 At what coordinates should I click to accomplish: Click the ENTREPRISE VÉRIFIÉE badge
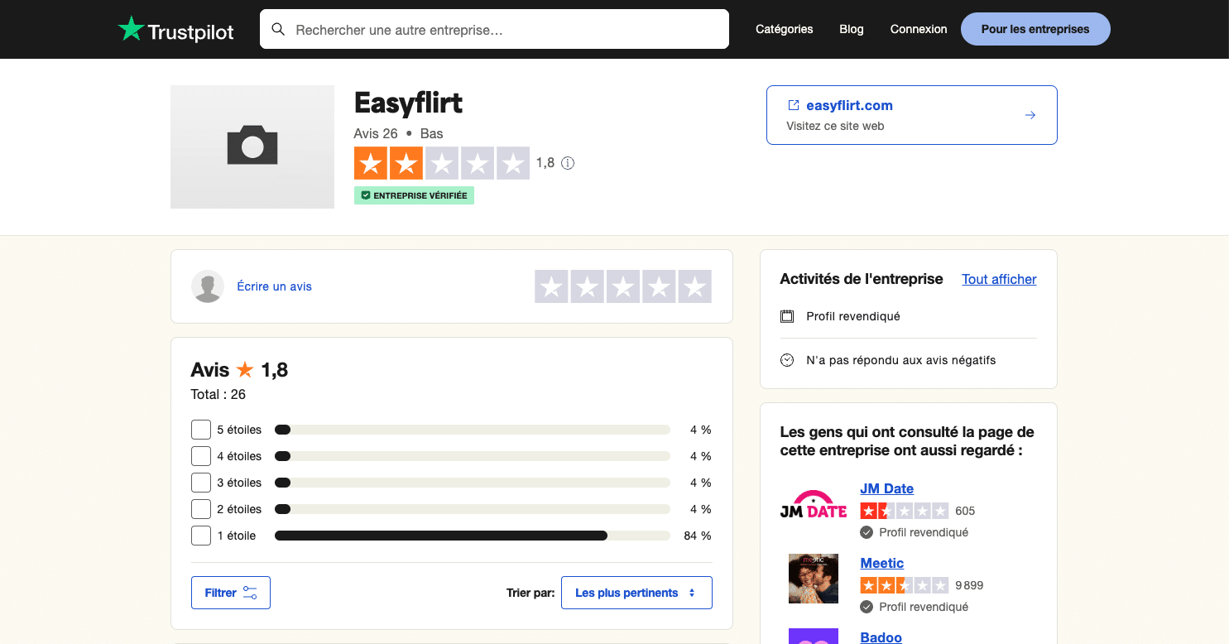[x=414, y=195]
